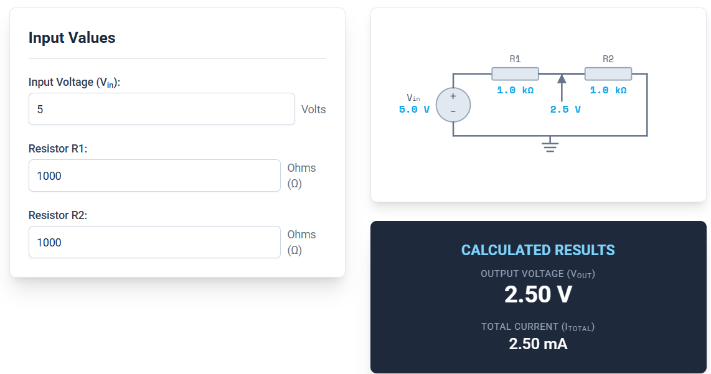This screenshot has height=374, width=711.
Task: Click the Total Current (Itotal) label
Action: [537, 326]
